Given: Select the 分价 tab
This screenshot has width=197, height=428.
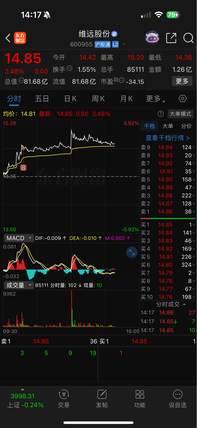Looking at the screenshot, I should click(186, 126).
